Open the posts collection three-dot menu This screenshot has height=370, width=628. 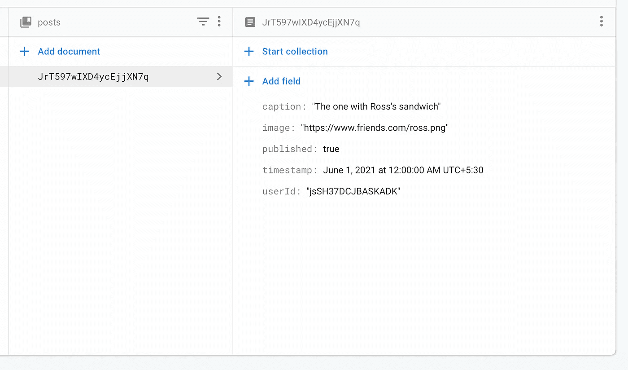pyautogui.click(x=219, y=22)
